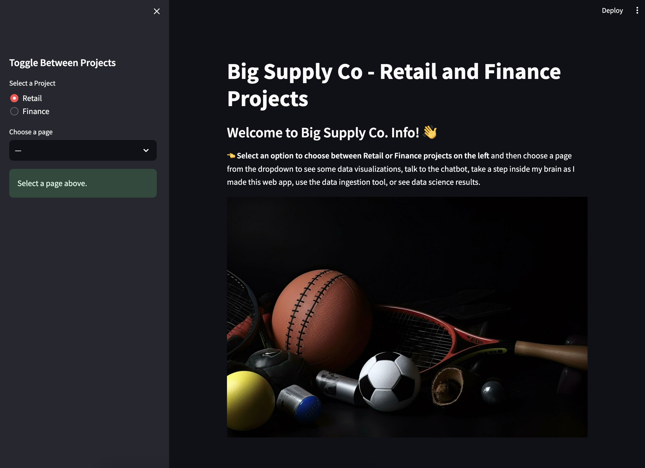
Task: Click the Choose a page label
Action: coord(31,132)
